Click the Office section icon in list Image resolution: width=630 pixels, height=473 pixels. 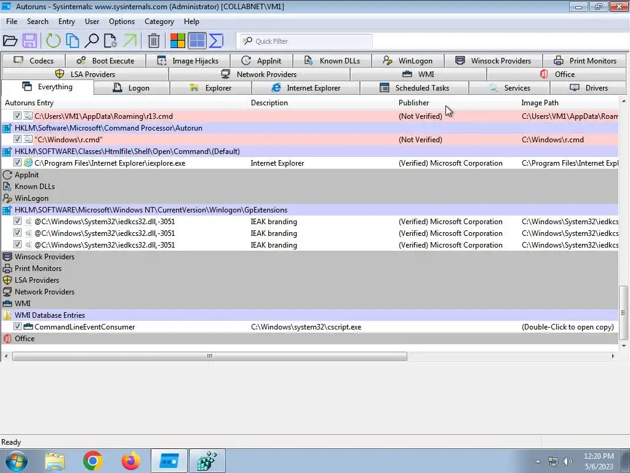(7, 339)
